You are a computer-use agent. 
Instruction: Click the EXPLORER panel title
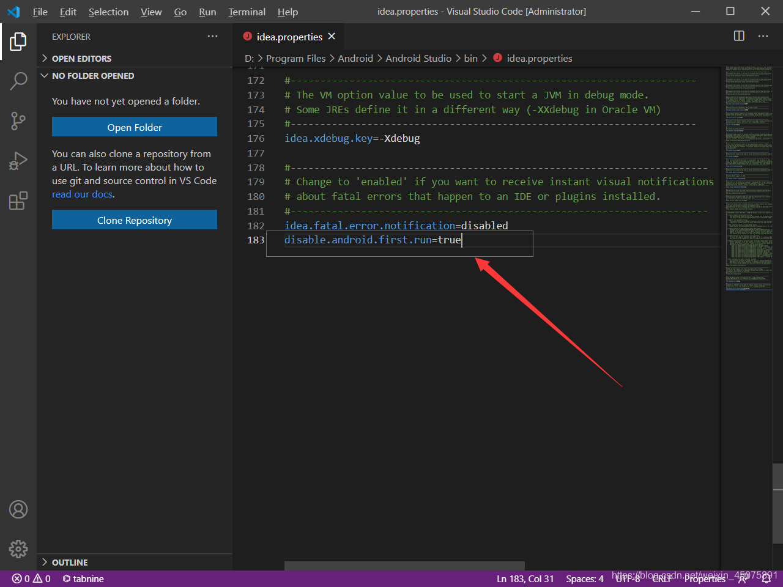click(71, 37)
